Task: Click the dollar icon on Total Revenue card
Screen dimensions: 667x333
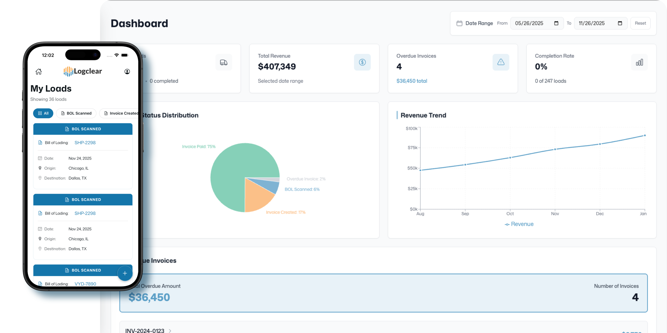Action: tap(362, 62)
